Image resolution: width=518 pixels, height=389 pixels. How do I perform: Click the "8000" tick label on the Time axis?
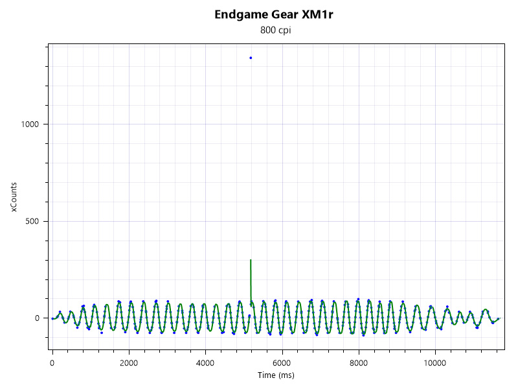359,363
